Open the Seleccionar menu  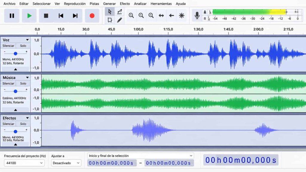pos(42,4)
